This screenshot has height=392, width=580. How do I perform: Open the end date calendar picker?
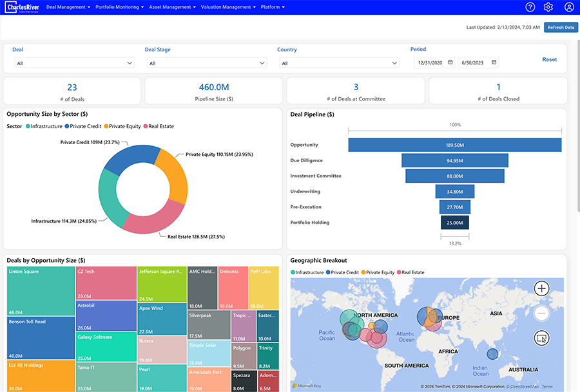pyautogui.click(x=494, y=62)
